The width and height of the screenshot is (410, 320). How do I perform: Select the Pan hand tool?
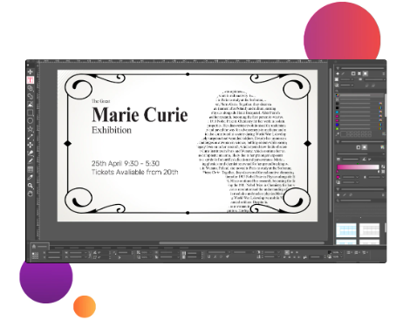(31, 194)
